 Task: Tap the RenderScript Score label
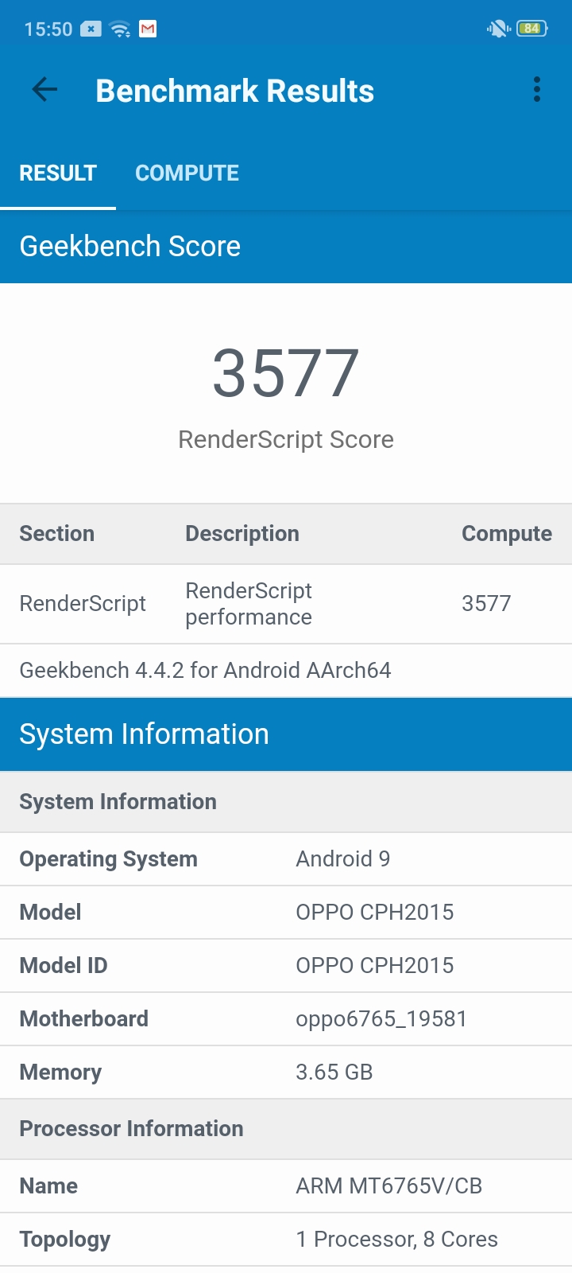pos(286,440)
